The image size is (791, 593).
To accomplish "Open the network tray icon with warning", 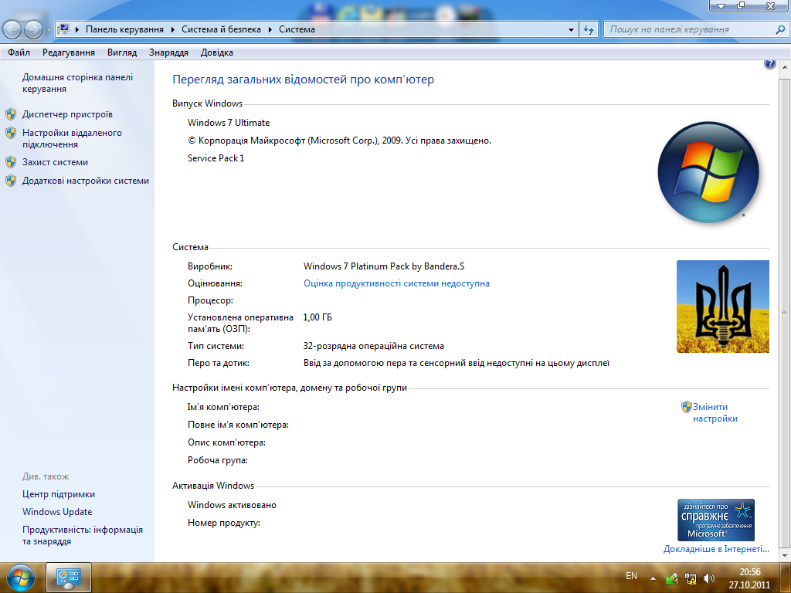I will (691, 579).
